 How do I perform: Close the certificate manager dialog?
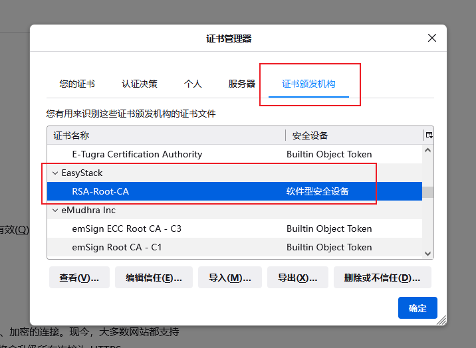pos(432,39)
